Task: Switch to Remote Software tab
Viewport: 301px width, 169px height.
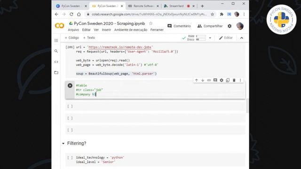Action: tap(143, 6)
